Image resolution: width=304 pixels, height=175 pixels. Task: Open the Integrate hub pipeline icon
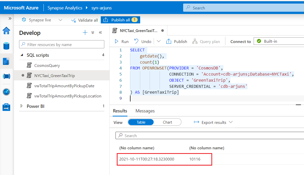6,76
